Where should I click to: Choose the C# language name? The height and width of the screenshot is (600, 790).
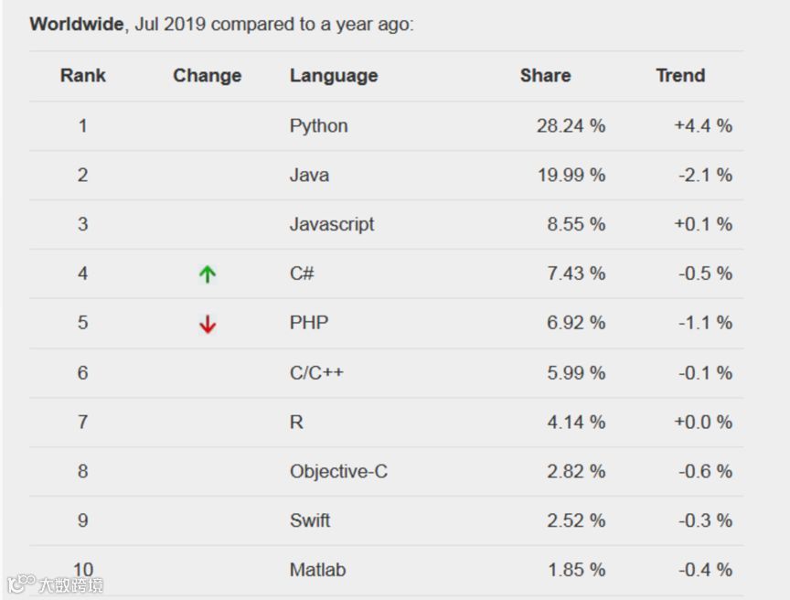click(303, 273)
